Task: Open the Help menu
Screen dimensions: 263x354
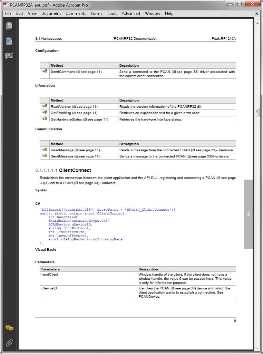Action: tap(169, 13)
